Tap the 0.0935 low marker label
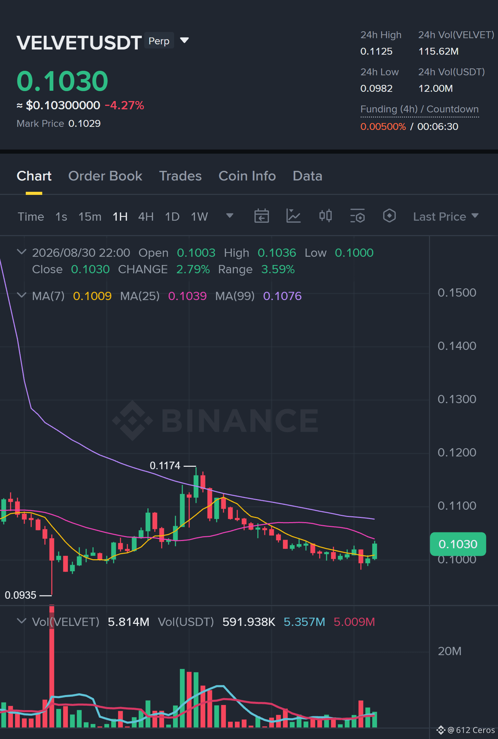This screenshot has width=498, height=739. click(20, 595)
